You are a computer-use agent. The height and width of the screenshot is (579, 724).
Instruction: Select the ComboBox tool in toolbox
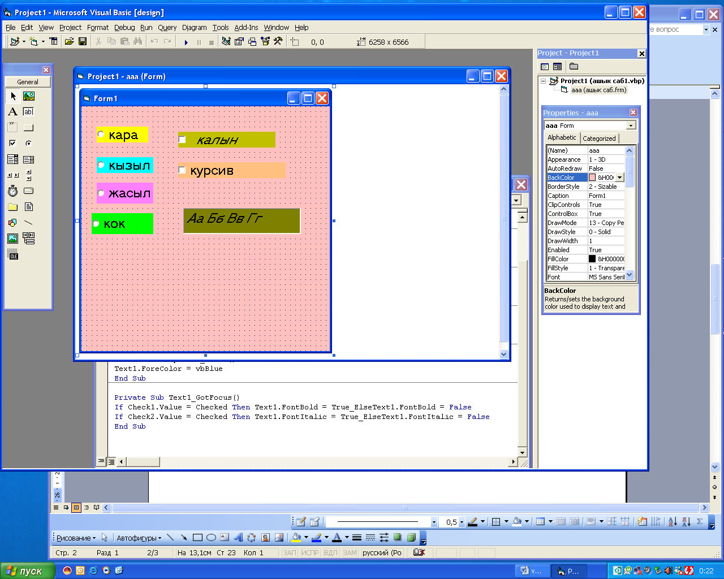click(13, 159)
